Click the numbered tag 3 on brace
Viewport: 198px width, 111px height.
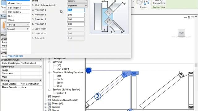[98, 96]
